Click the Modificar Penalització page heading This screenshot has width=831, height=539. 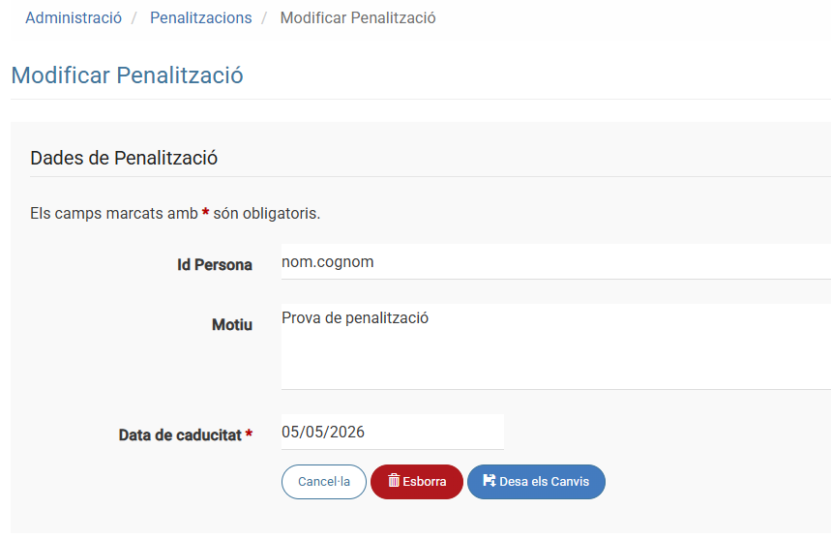click(127, 75)
